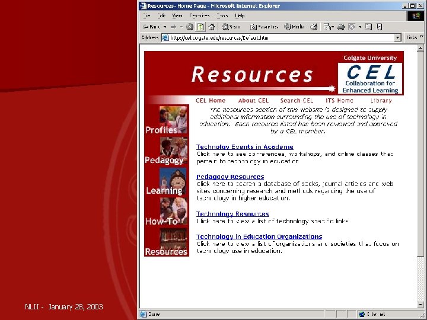The width and height of the screenshot is (427, 320).
Task: Go to the Home page icon
Action: tap(212, 27)
